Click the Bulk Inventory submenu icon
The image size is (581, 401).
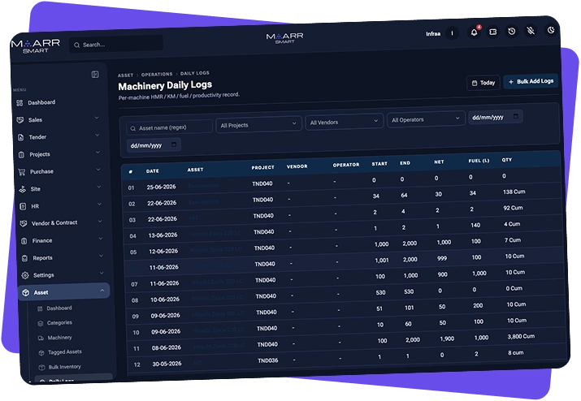click(x=42, y=367)
